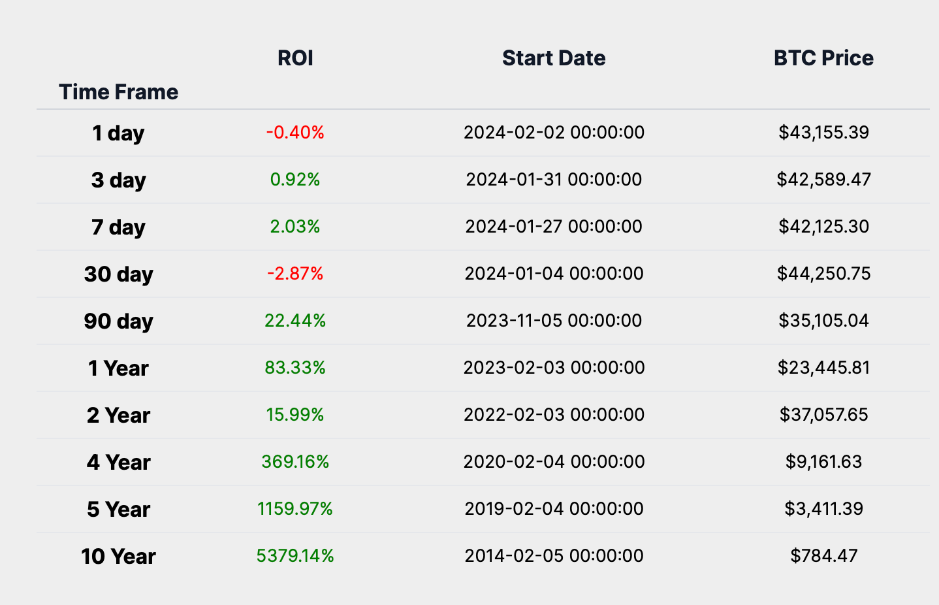Select the '3 day' row label

pyautogui.click(x=118, y=180)
